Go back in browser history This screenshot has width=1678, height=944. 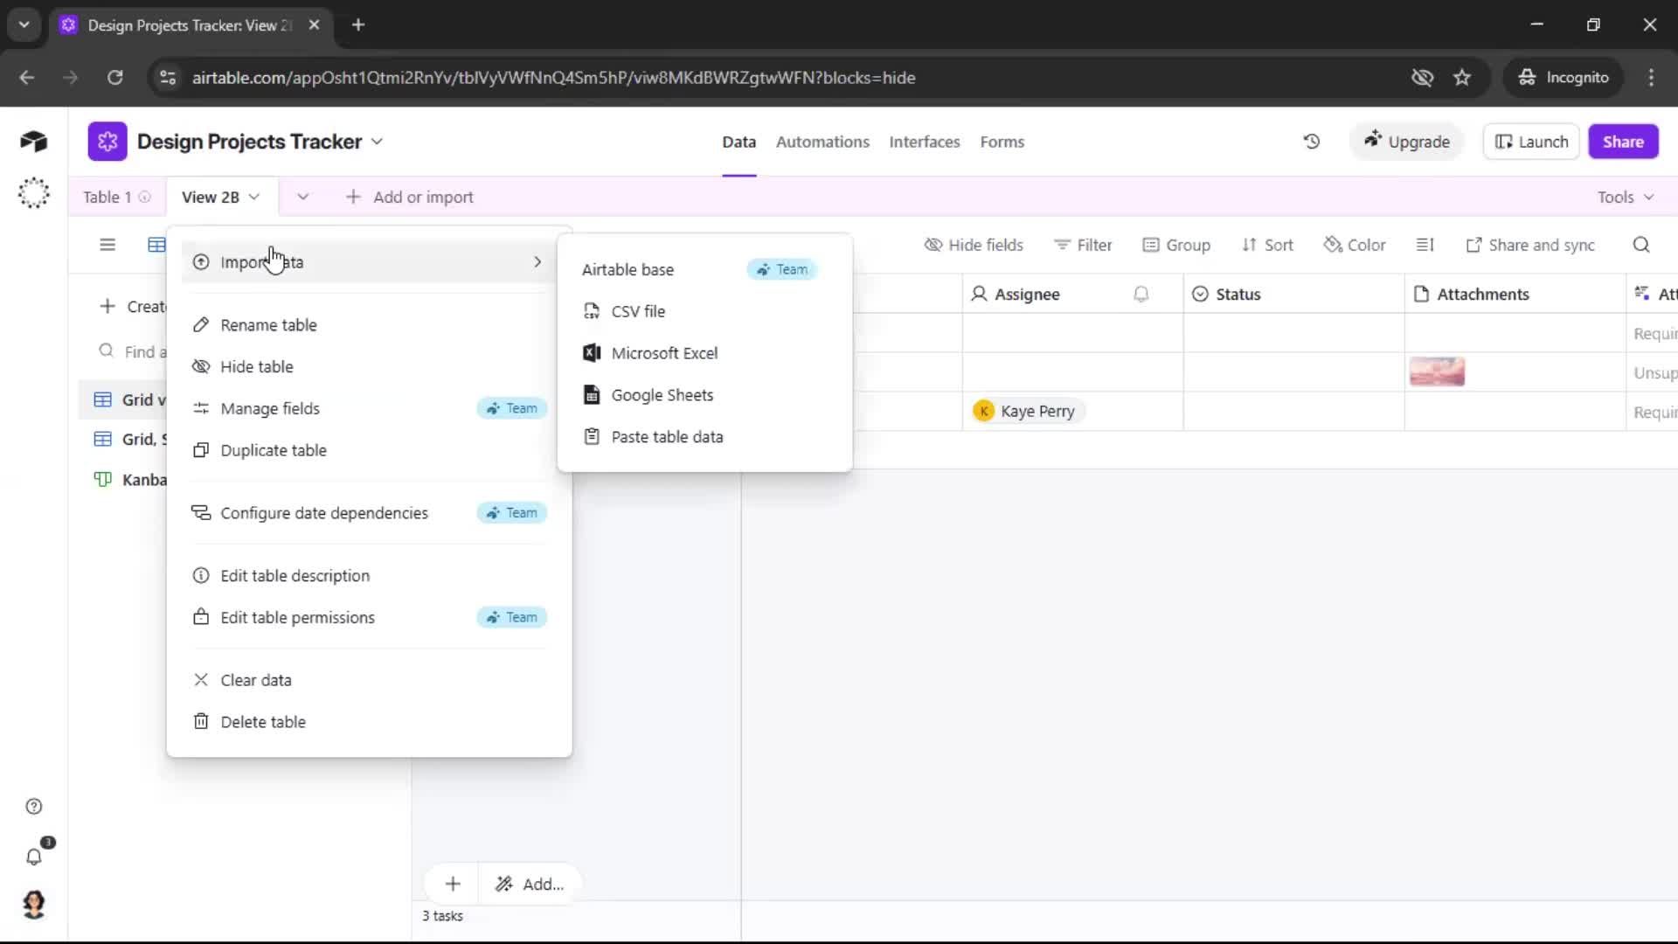(x=27, y=78)
